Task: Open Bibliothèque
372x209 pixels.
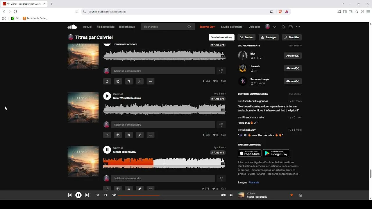Action: point(127,27)
